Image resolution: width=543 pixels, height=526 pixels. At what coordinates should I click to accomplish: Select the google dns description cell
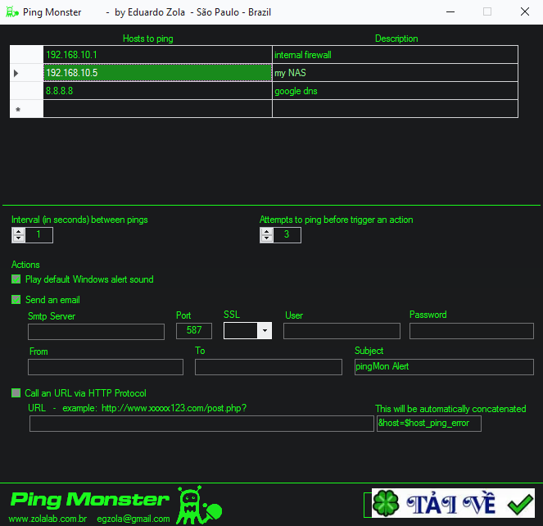(395, 91)
